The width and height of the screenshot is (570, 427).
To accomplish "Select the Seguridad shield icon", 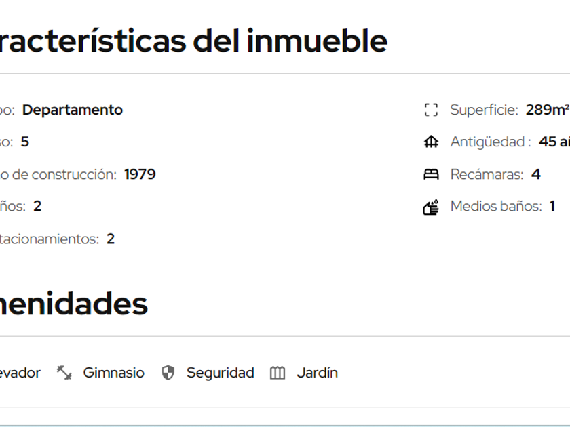I will click(x=168, y=373).
